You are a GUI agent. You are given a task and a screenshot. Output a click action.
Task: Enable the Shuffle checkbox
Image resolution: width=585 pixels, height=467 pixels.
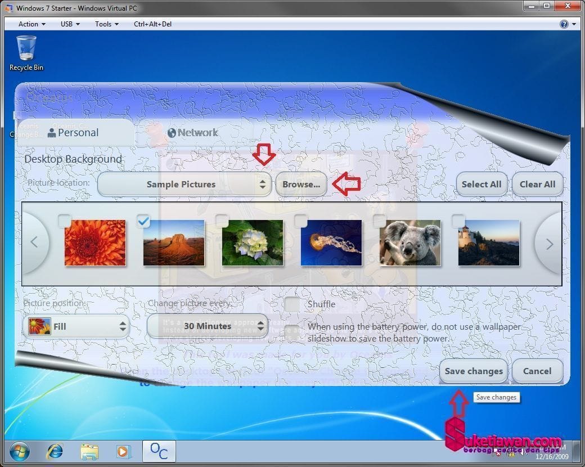(x=292, y=304)
